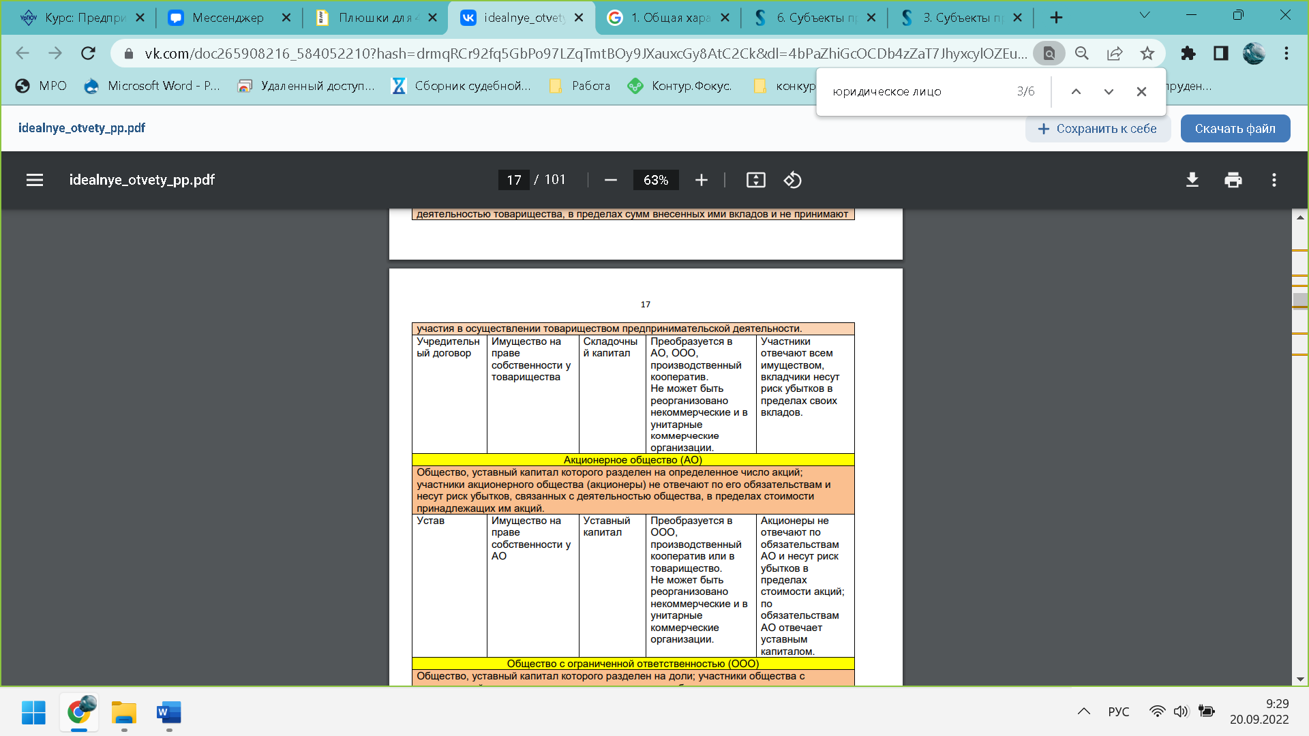Close the idealnye_otvety tab
Image resolution: width=1309 pixels, height=736 pixels.
coord(579,18)
